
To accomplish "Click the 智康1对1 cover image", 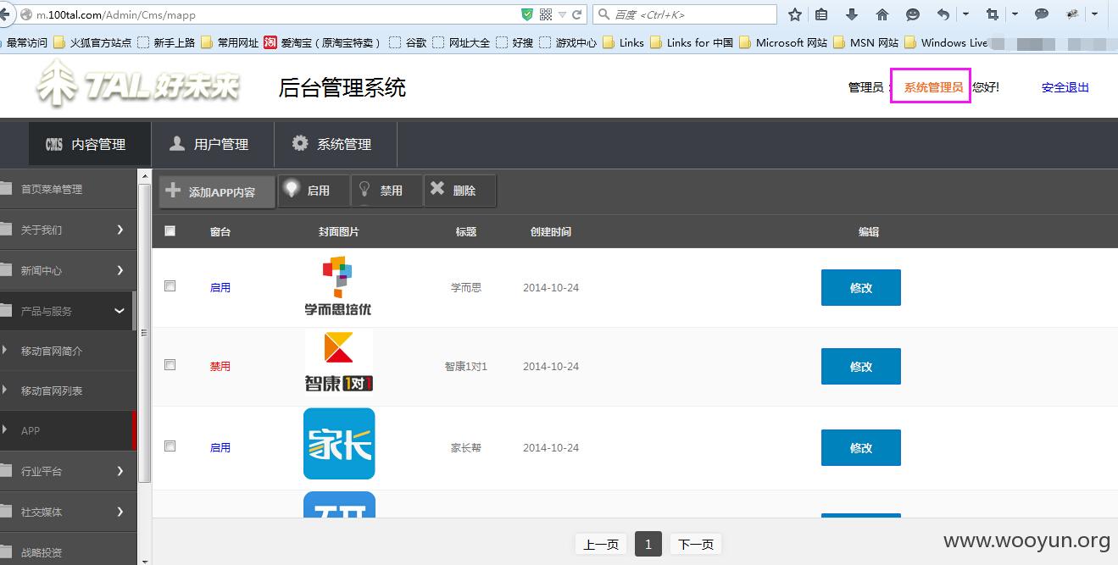I will (x=339, y=361).
